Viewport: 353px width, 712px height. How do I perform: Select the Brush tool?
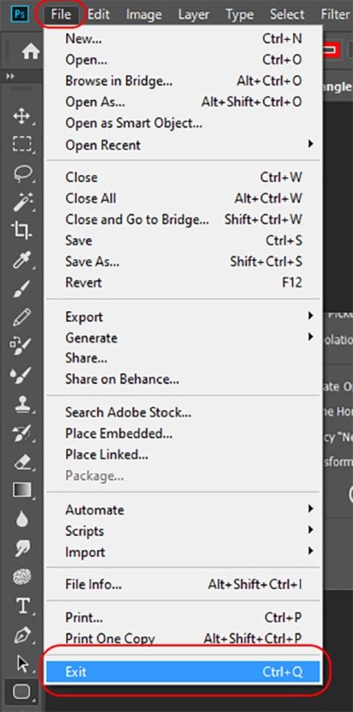coord(21,288)
